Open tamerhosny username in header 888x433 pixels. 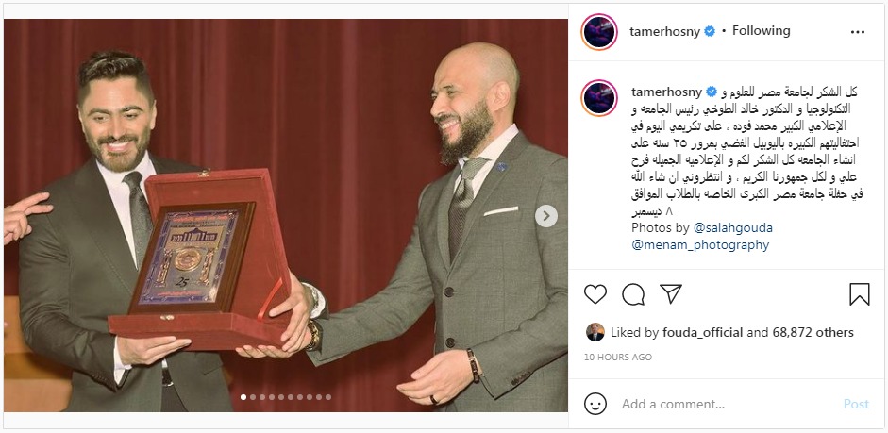point(666,32)
